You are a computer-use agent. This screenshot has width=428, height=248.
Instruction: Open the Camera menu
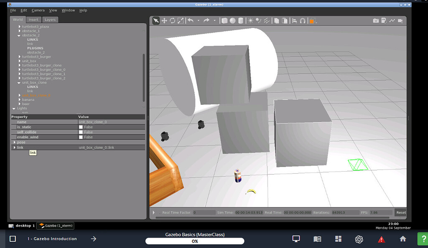pos(38,10)
